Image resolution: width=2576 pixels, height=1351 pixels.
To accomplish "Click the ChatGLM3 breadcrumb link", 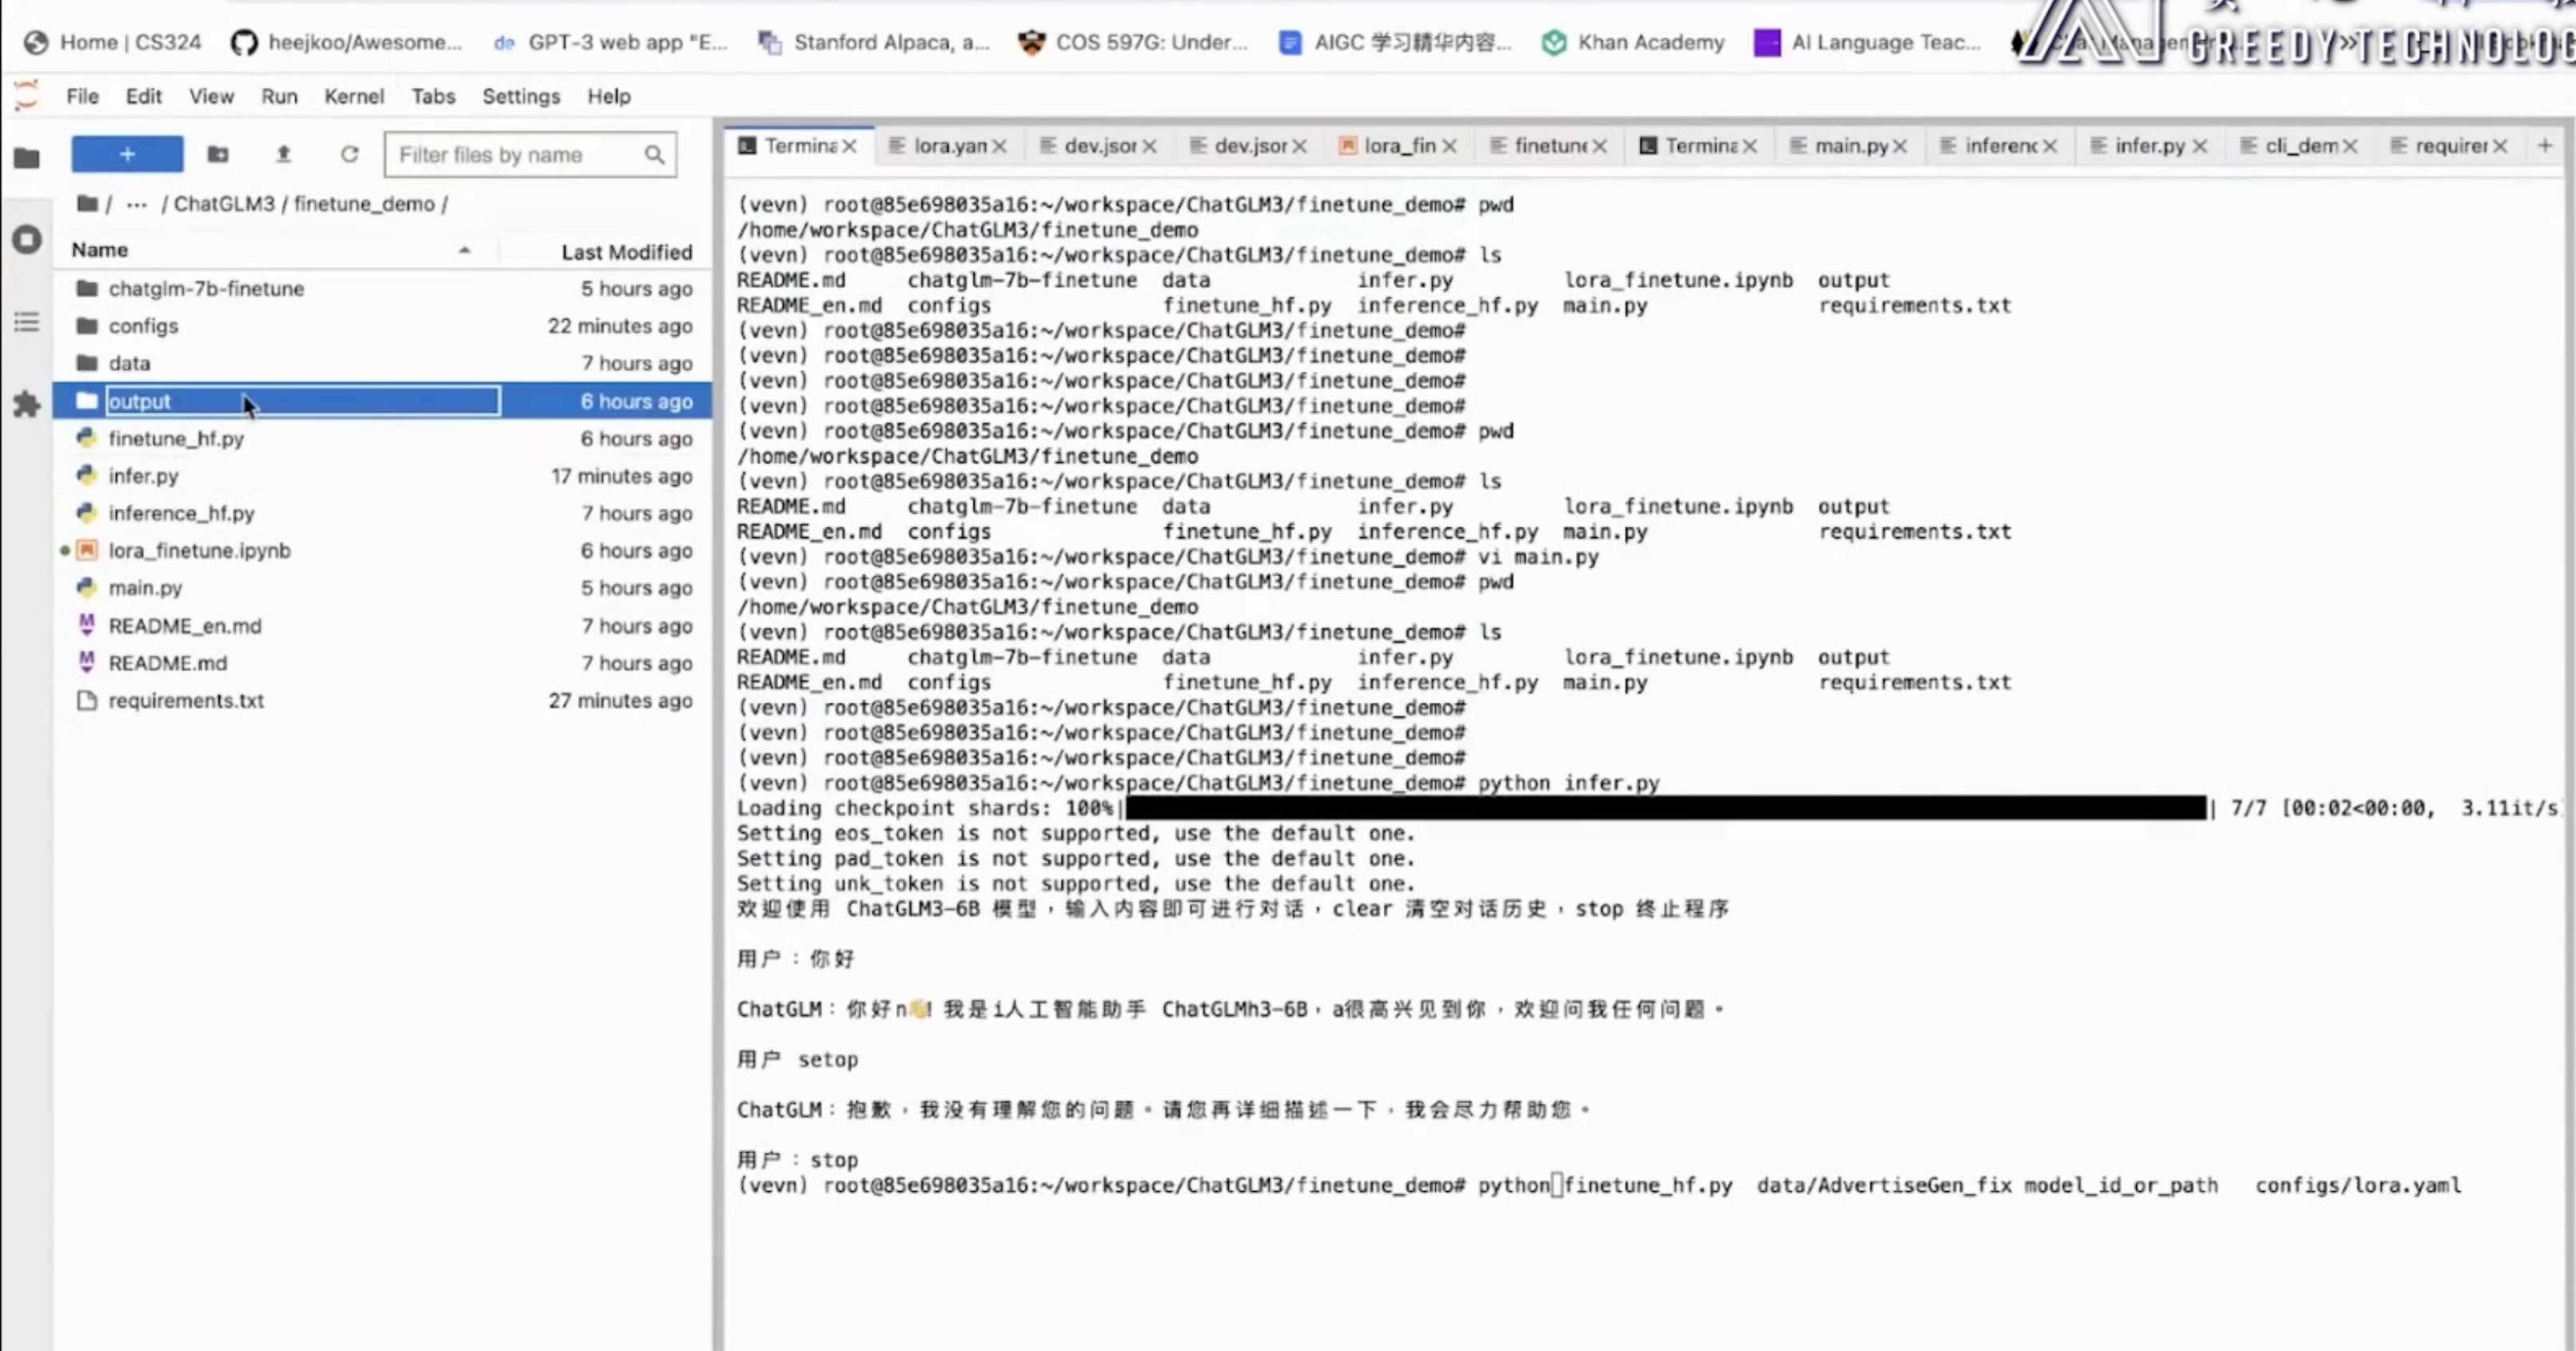I will tap(223, 204).
